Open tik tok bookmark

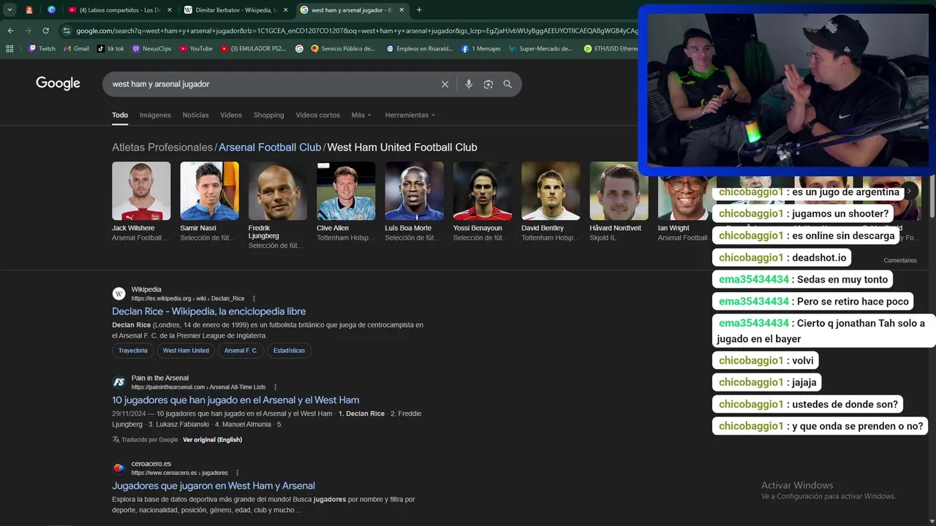pos(110,49)
